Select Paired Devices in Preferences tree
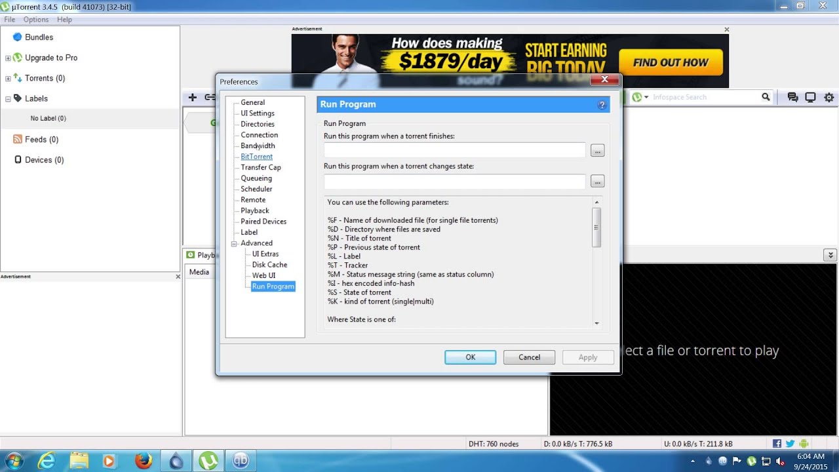 (x=263, y=222)
